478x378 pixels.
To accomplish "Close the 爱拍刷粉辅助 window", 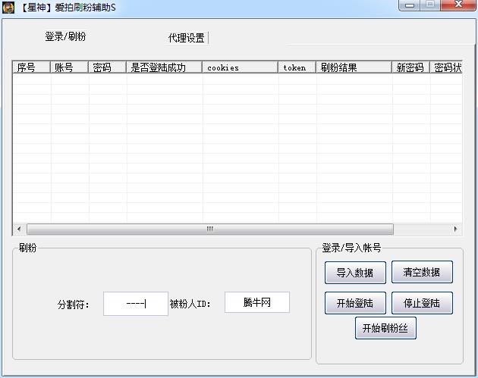I will 458,5.
